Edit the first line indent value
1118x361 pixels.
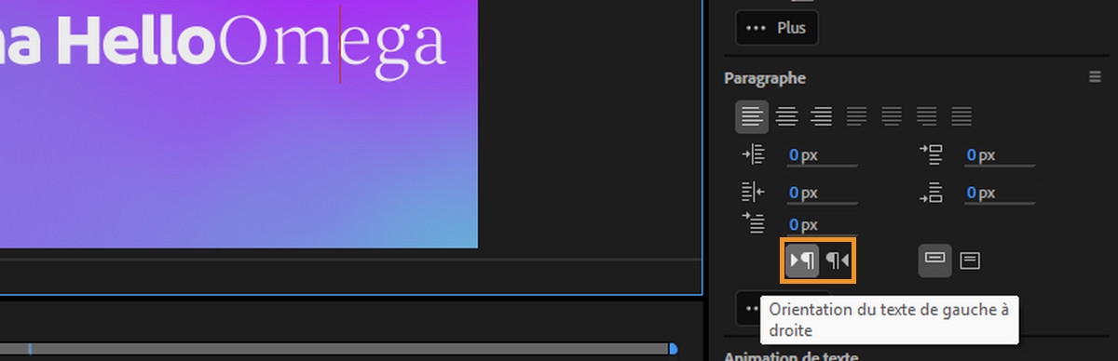821,224
